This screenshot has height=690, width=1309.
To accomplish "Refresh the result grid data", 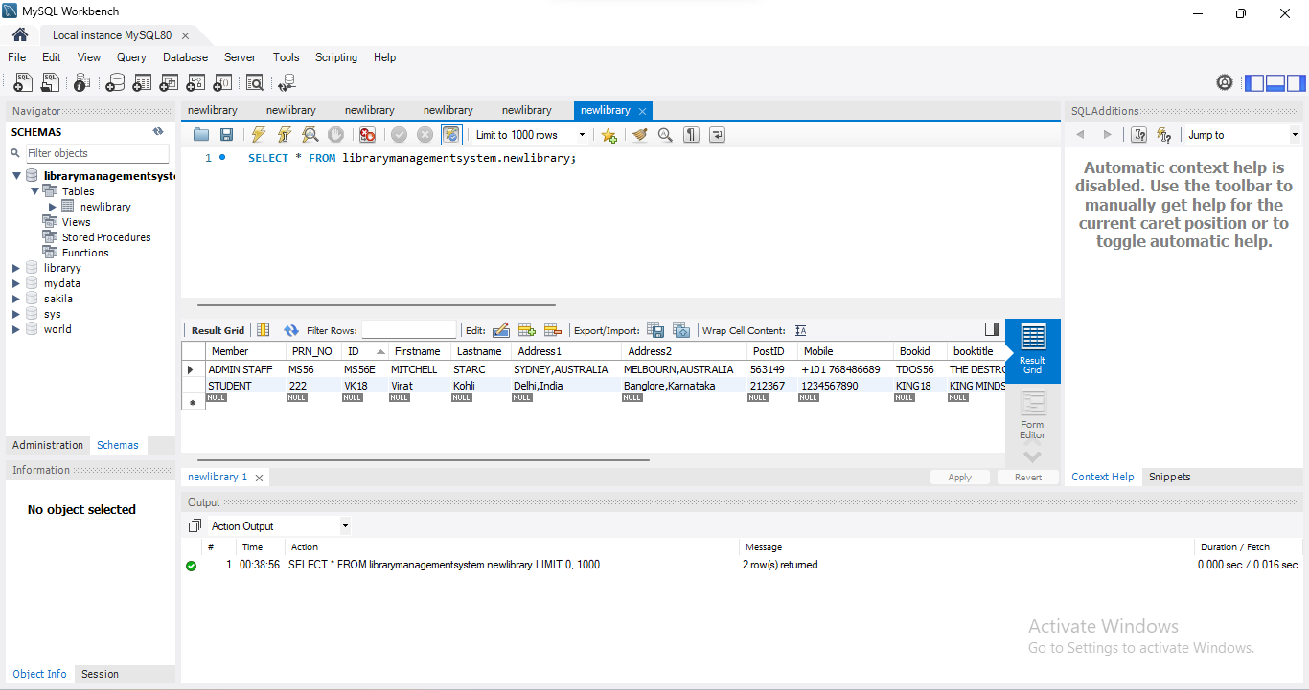I will tap(291, 330).
